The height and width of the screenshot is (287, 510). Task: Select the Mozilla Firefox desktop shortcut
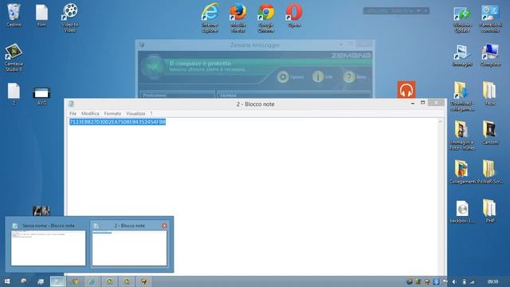point(237,18)
